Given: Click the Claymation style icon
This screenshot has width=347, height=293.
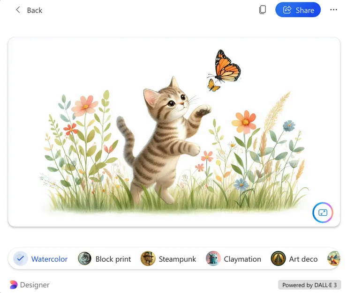Looking at the screenshot, I should [213, 258].
